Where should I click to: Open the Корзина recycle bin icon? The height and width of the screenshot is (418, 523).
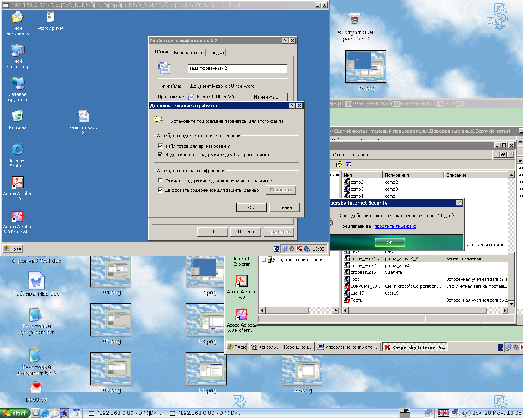(18, 117)
